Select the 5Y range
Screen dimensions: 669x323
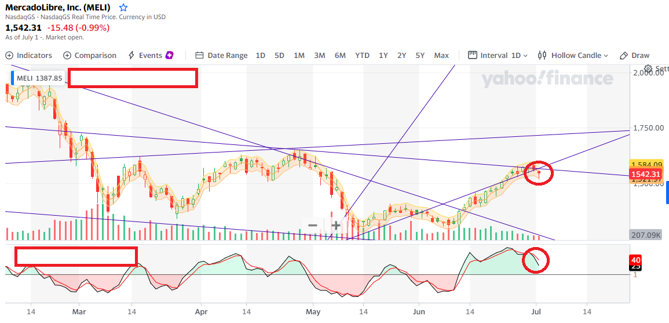click(x=421, y=55)
